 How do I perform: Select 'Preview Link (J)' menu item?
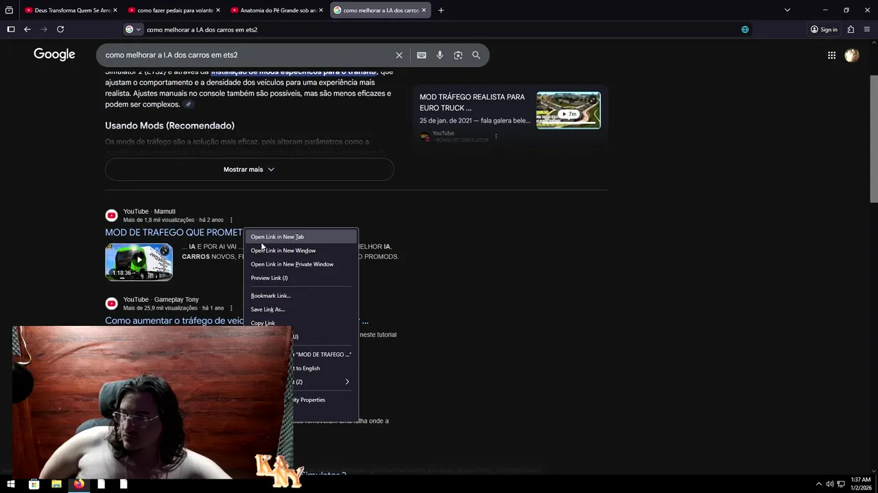(x=301, y=278)
